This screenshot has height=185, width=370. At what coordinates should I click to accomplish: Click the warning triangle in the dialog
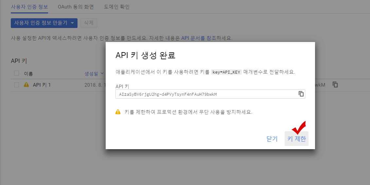click(118, 112)
